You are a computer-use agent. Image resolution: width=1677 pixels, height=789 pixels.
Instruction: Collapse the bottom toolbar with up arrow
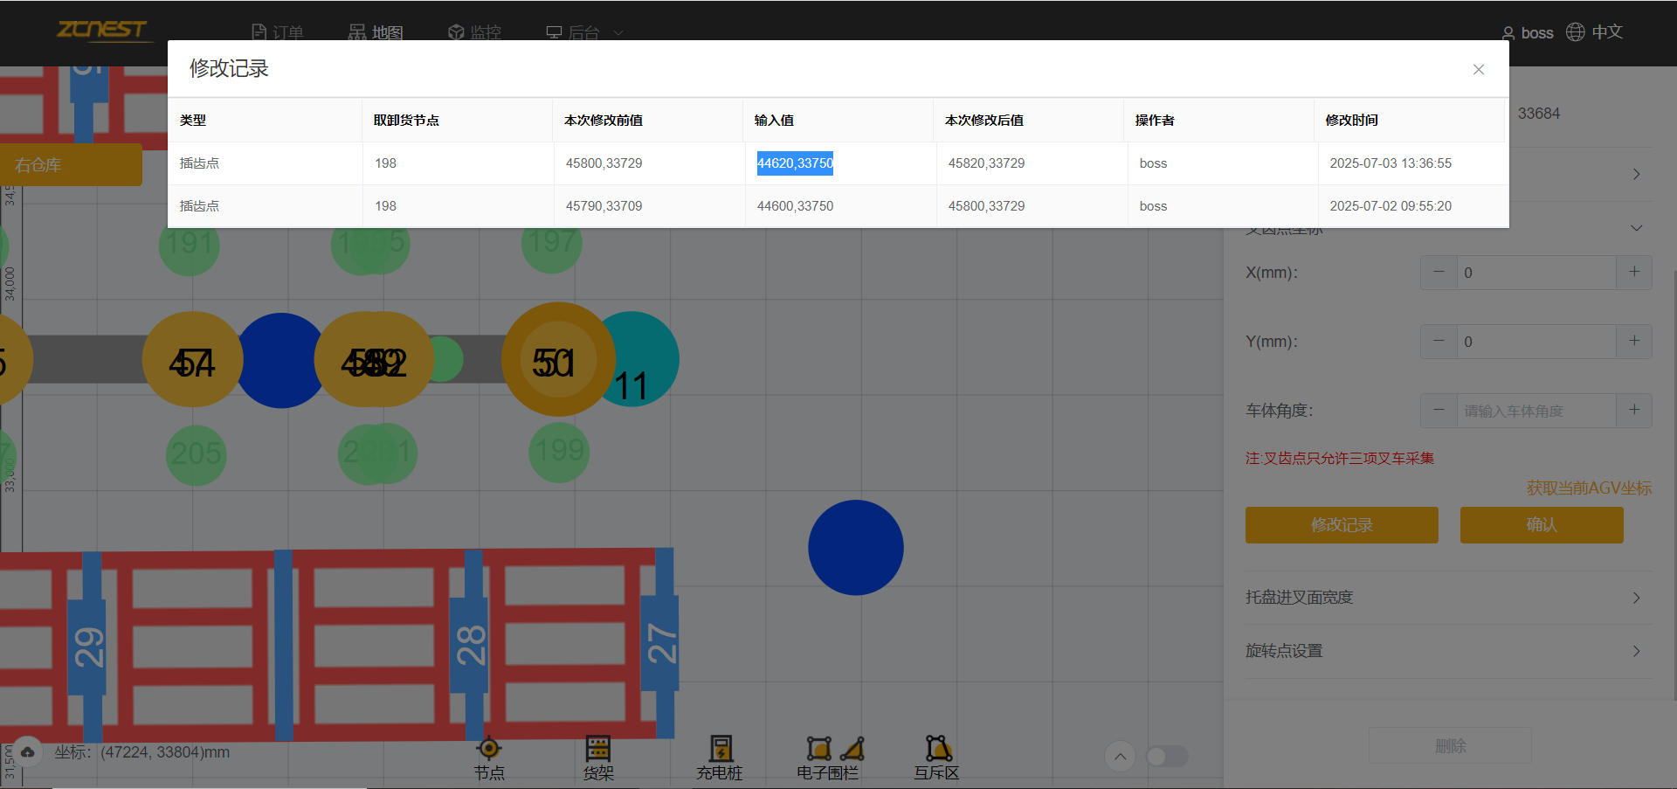(x=1120, y=756)
